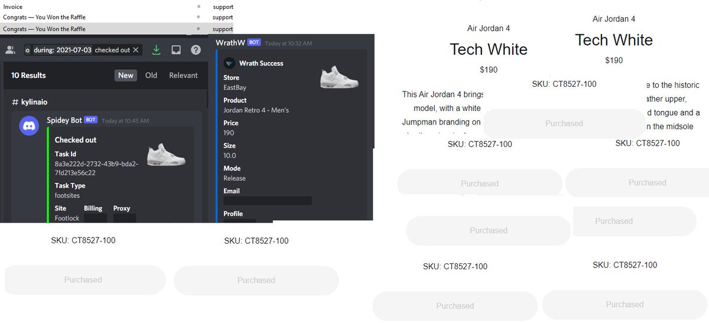
Task: Select the New results tab
Action: (x=126, y=75)
